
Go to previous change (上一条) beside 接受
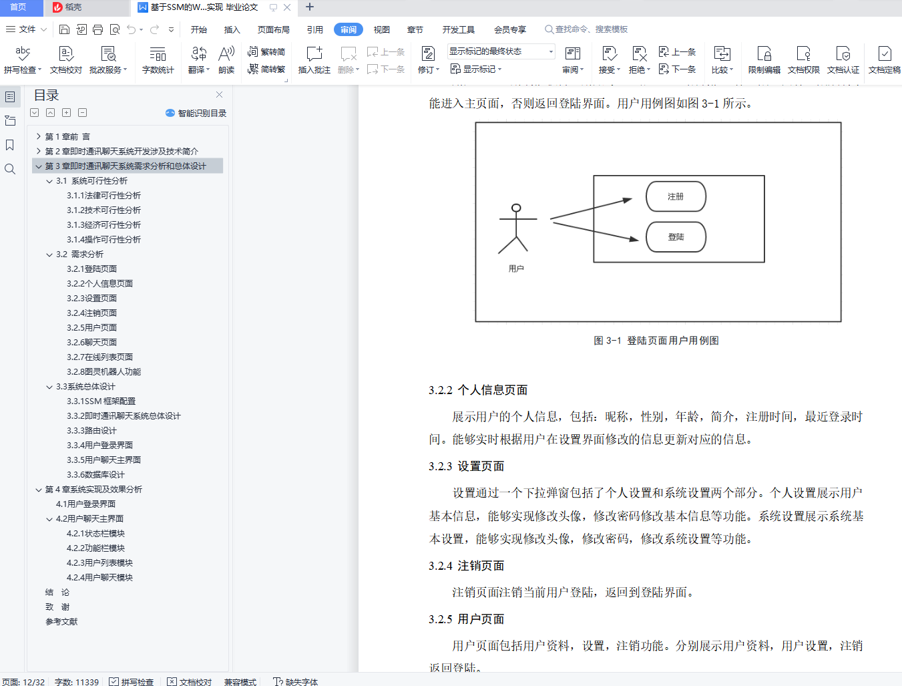click(678, 51)
